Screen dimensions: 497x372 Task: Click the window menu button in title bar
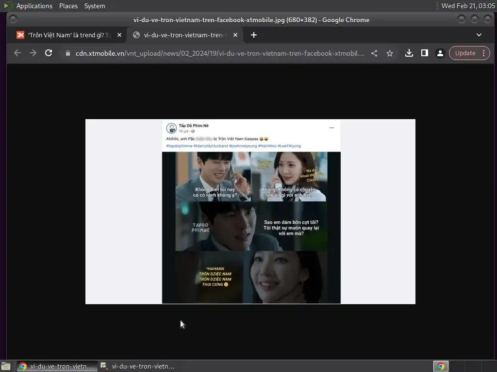coord(13,19)
